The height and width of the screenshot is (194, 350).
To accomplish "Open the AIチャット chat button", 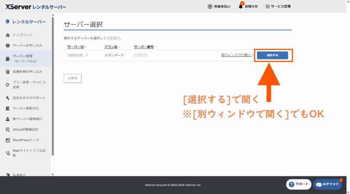I will 327,184.
